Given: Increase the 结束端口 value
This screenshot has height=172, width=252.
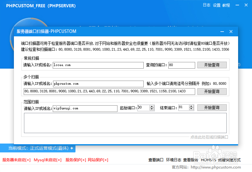Looking at the screenshot, I should tap(191, 106).
